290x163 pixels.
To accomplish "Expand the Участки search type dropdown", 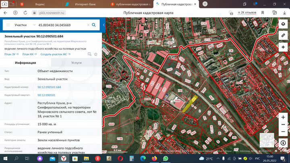I will [x=33, y=25].
